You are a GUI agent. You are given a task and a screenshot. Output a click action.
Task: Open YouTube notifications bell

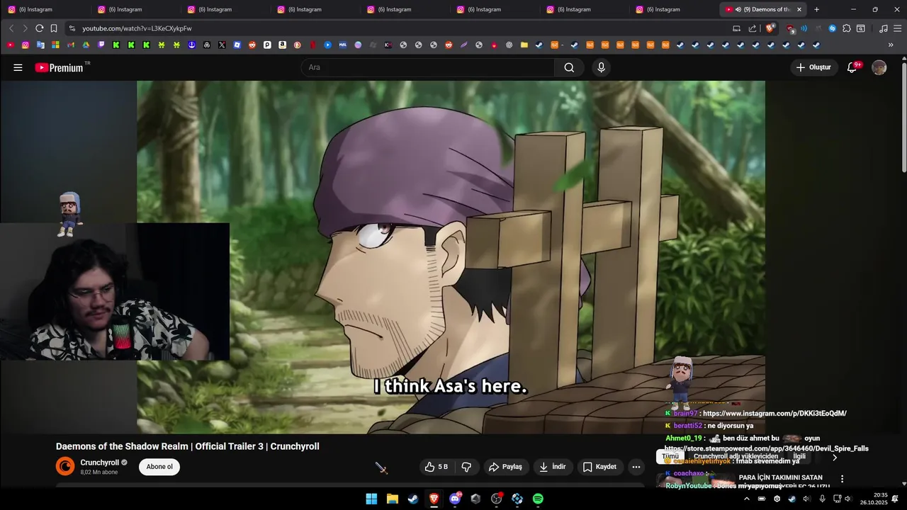click(852, 67)
